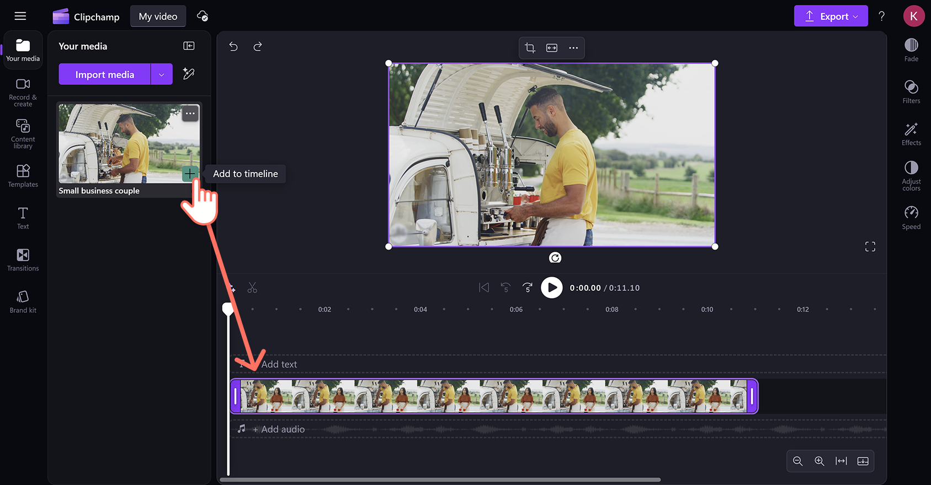
Task: Click the 0:10 mark on the ruler
Action: pos(707,310)
